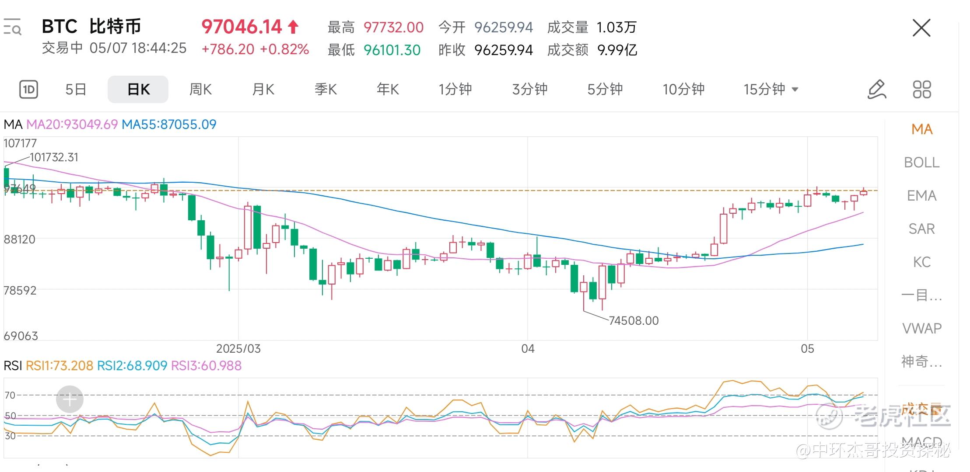Select the 5日 five-day tab
The width and height of the screenshot is (970, 472).
point(76,90)
